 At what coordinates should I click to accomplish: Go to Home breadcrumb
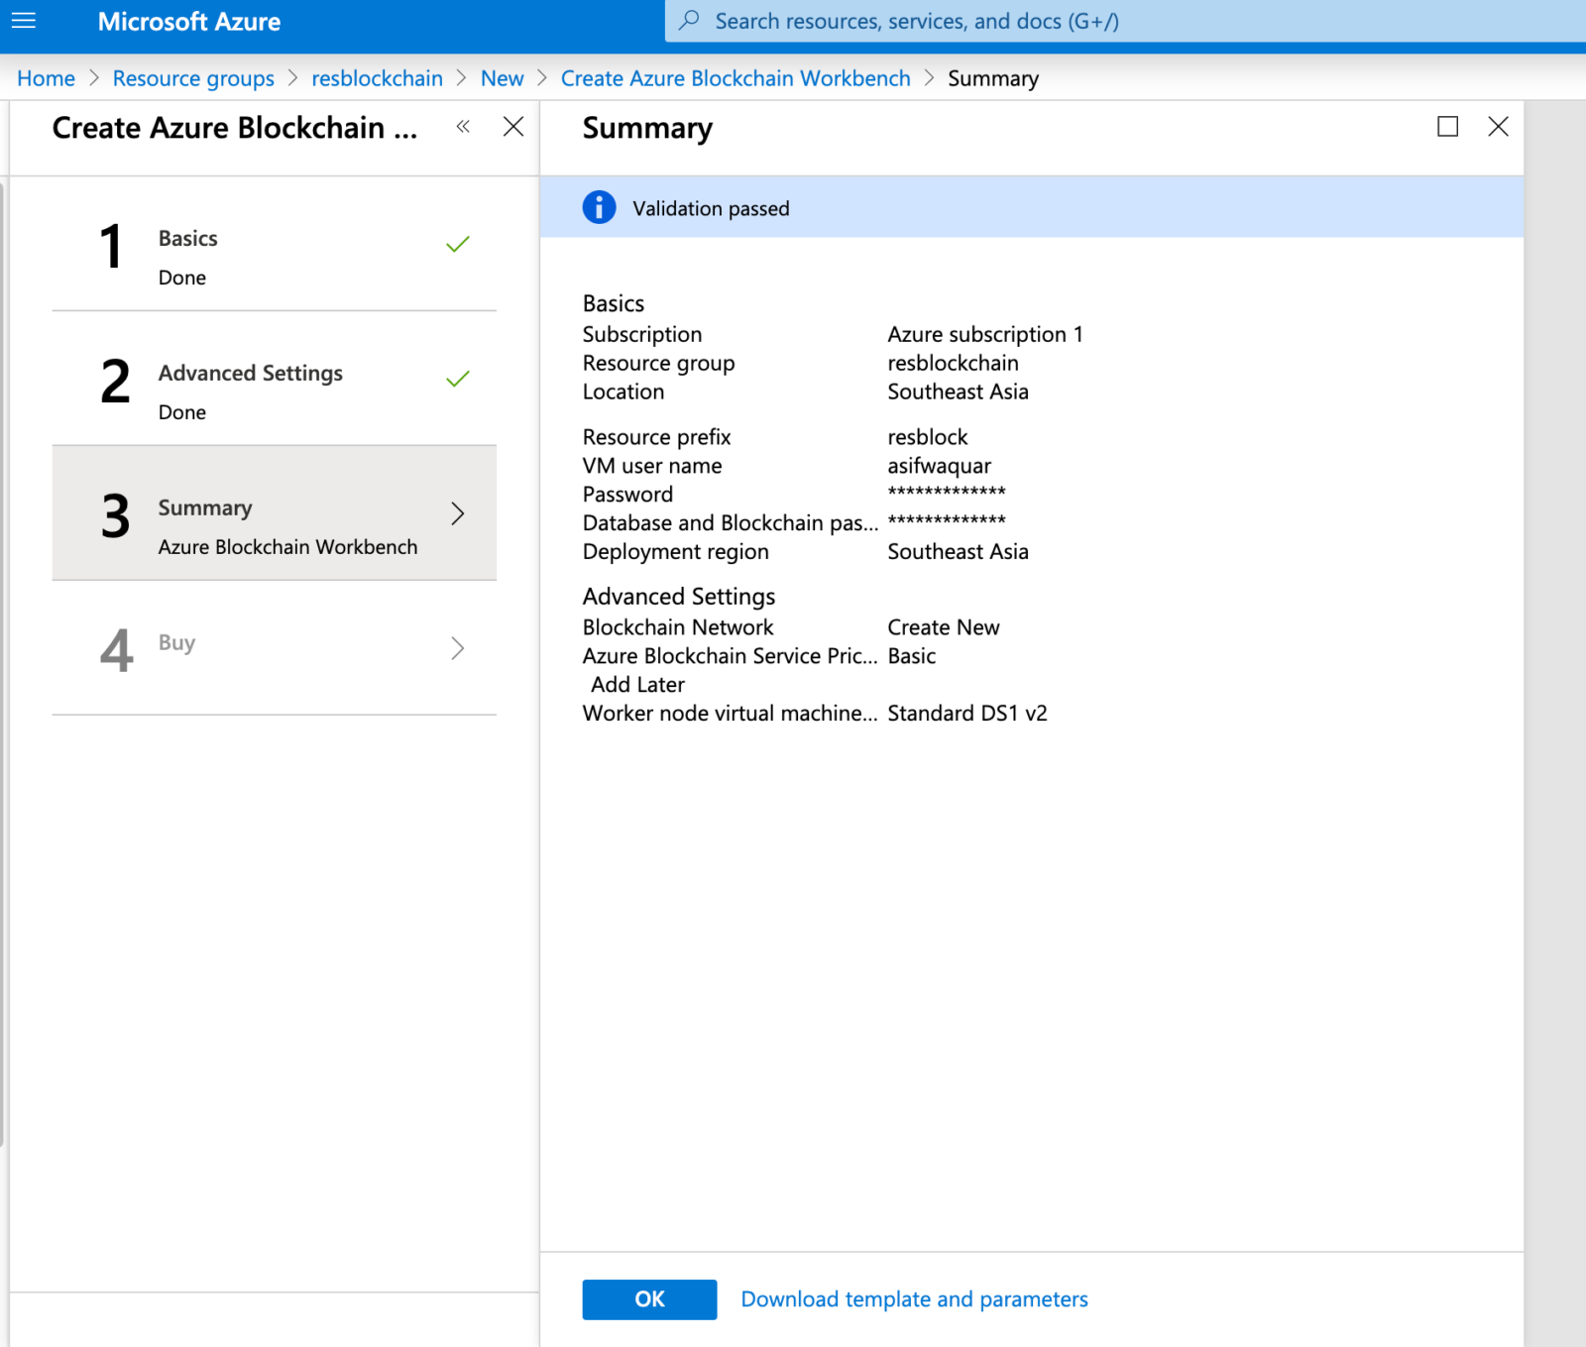[x=46, y=78]
